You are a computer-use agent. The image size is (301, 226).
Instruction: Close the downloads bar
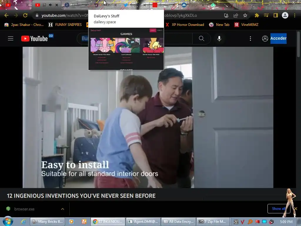[296, 209]
